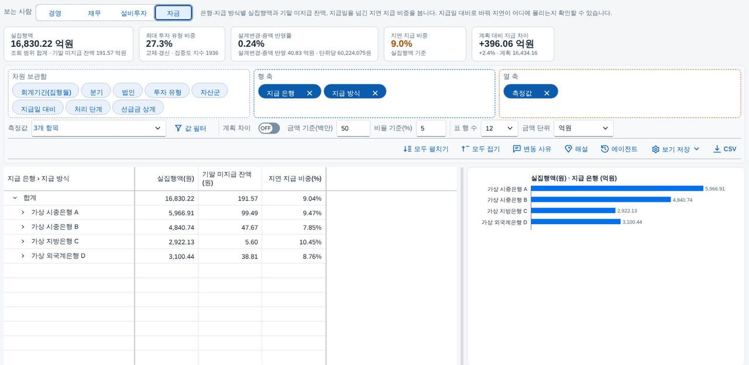Select the 법인 dimension chip
This screenshot has height=365, width=749.
(128, 92)
